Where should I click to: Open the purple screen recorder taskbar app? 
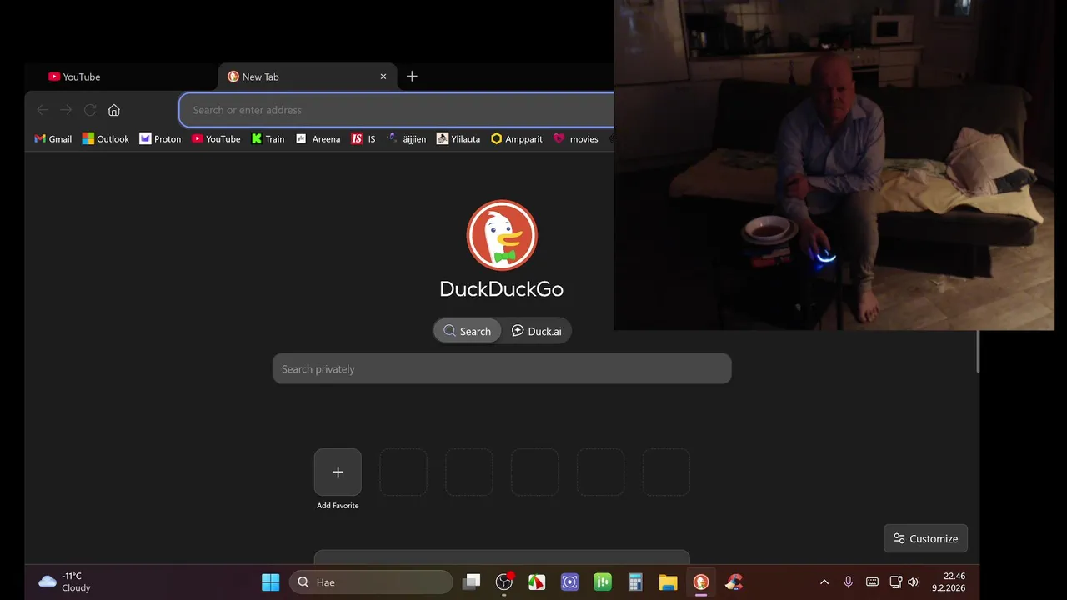point(570,582)
